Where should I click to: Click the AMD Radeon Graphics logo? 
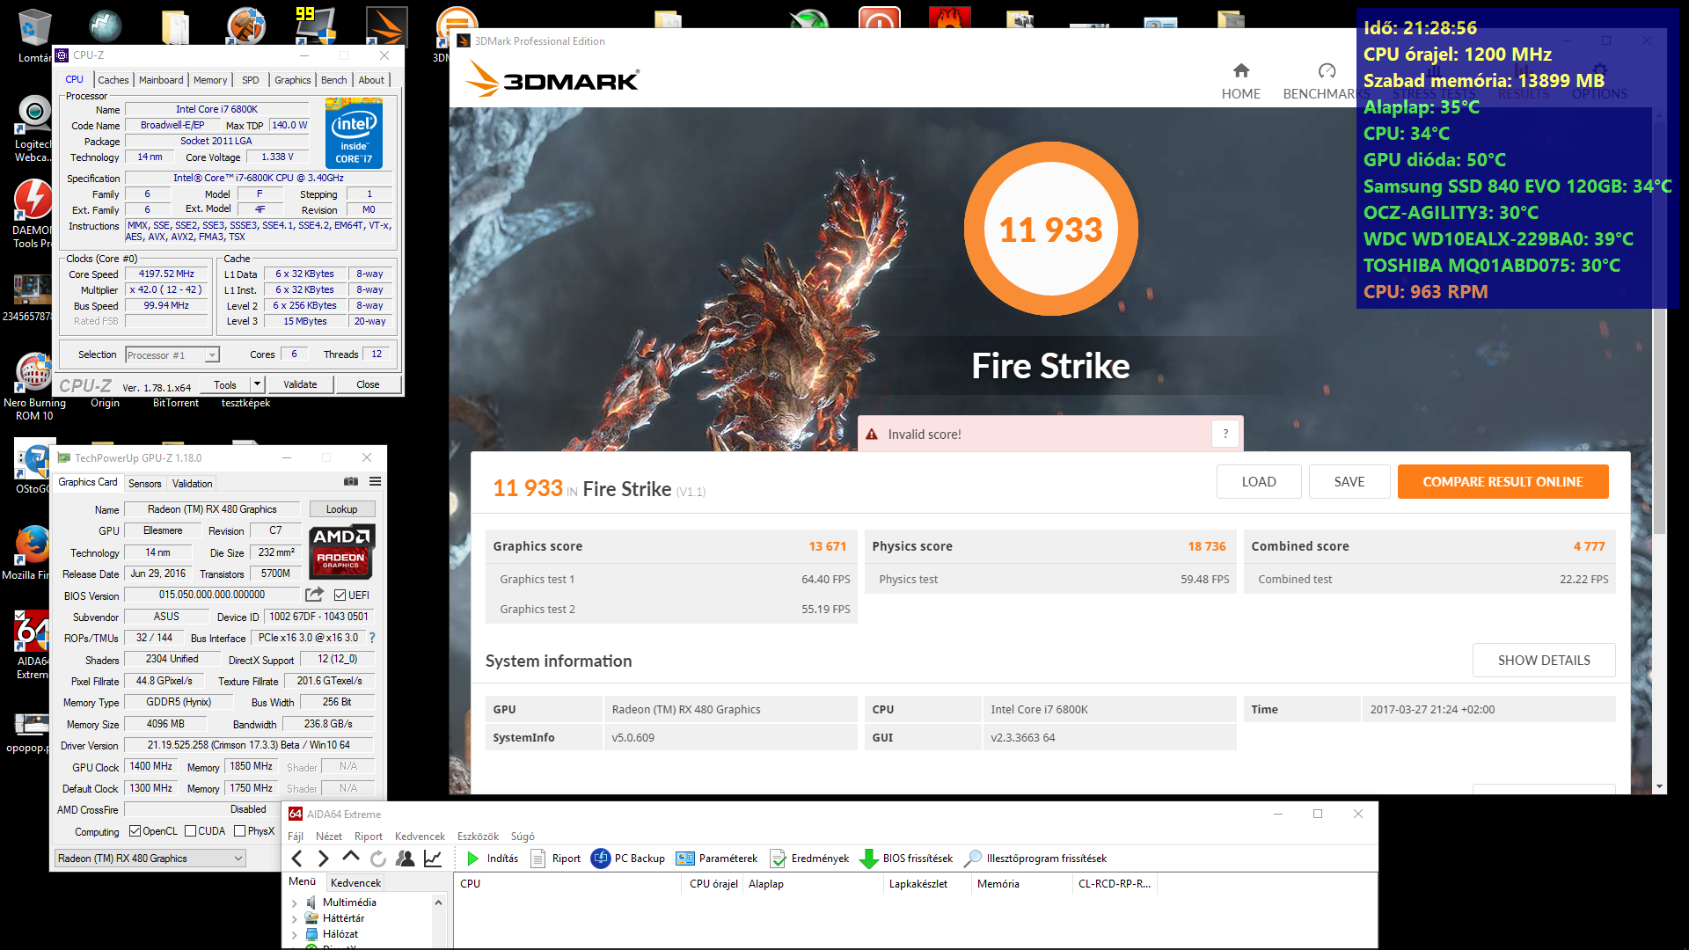click(342, 552)
